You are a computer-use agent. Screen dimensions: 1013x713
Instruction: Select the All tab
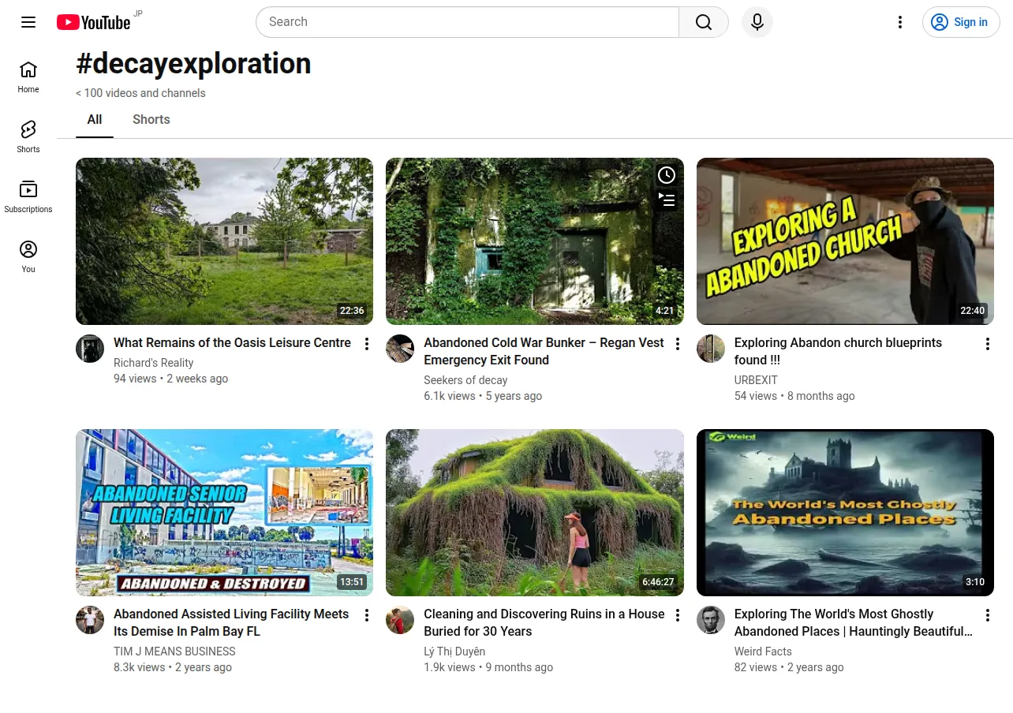point(95,120)
